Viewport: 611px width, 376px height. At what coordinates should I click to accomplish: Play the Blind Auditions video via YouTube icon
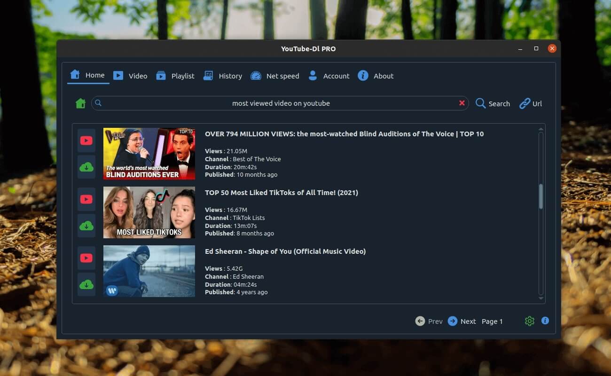86,141
